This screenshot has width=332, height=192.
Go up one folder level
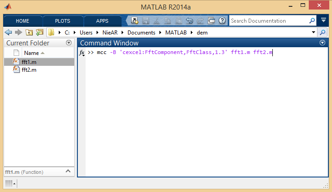coord(29,32)
